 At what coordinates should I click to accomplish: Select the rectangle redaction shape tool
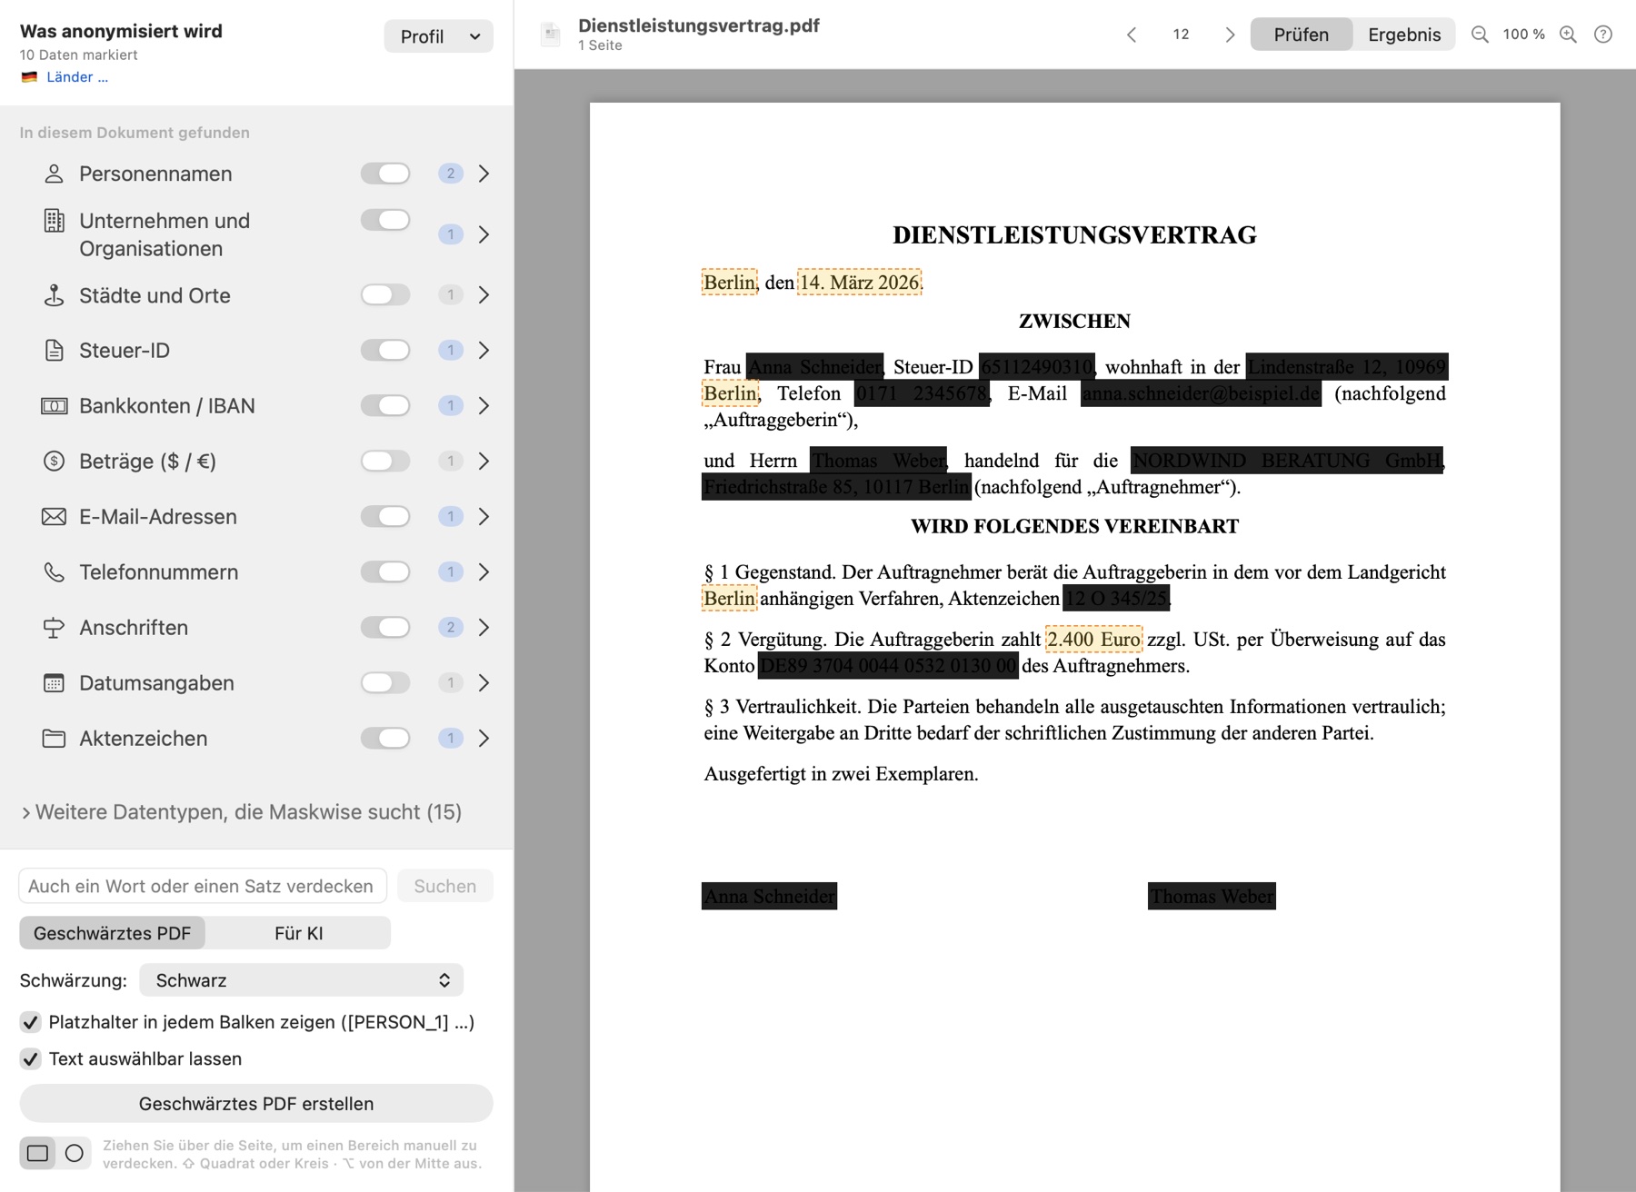pos(37,1153)
